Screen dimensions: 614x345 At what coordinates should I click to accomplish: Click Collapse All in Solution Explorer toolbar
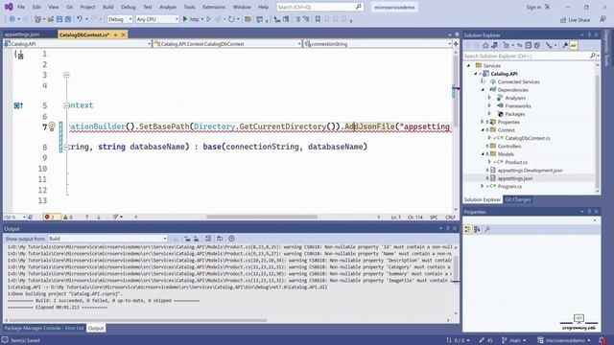click(529, 45)
